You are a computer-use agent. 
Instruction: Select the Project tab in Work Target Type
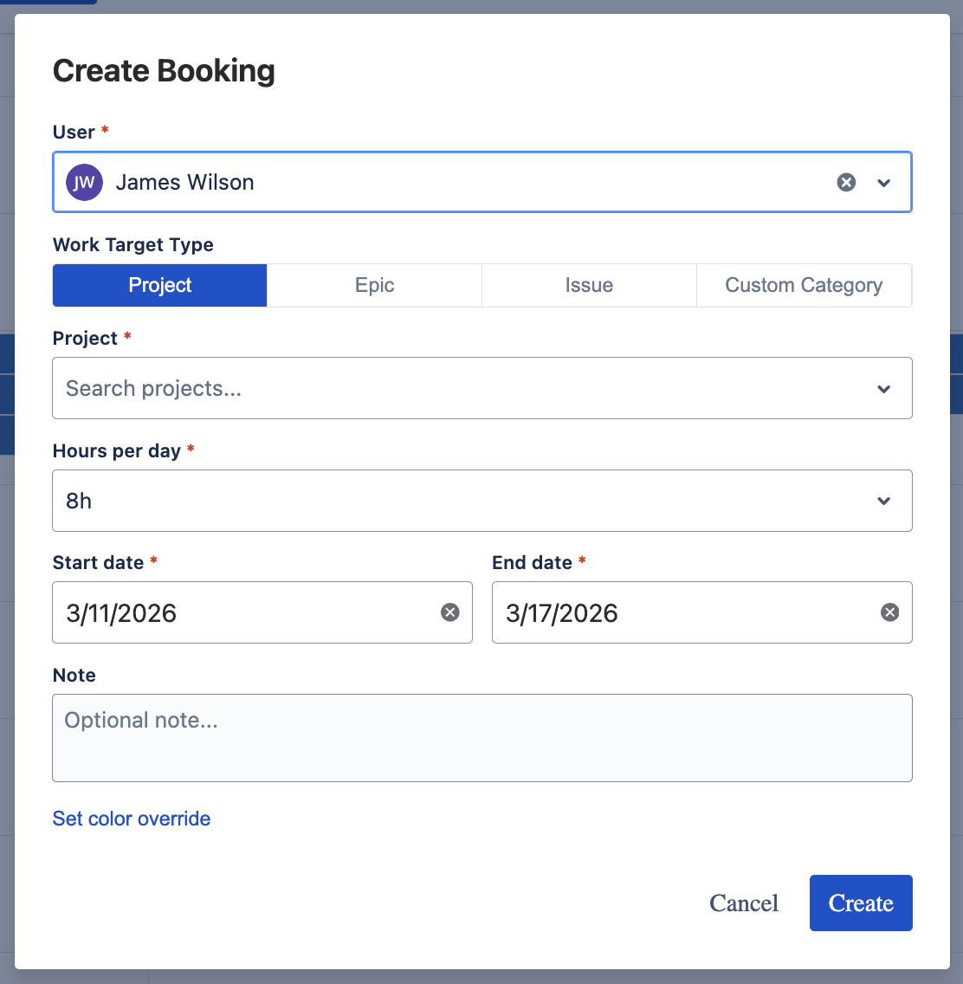(159, 285)
